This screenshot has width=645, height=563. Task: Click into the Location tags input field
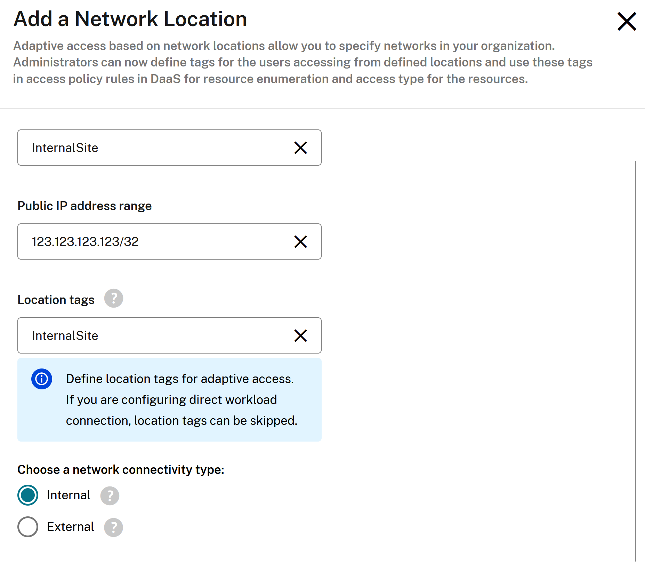169,335
